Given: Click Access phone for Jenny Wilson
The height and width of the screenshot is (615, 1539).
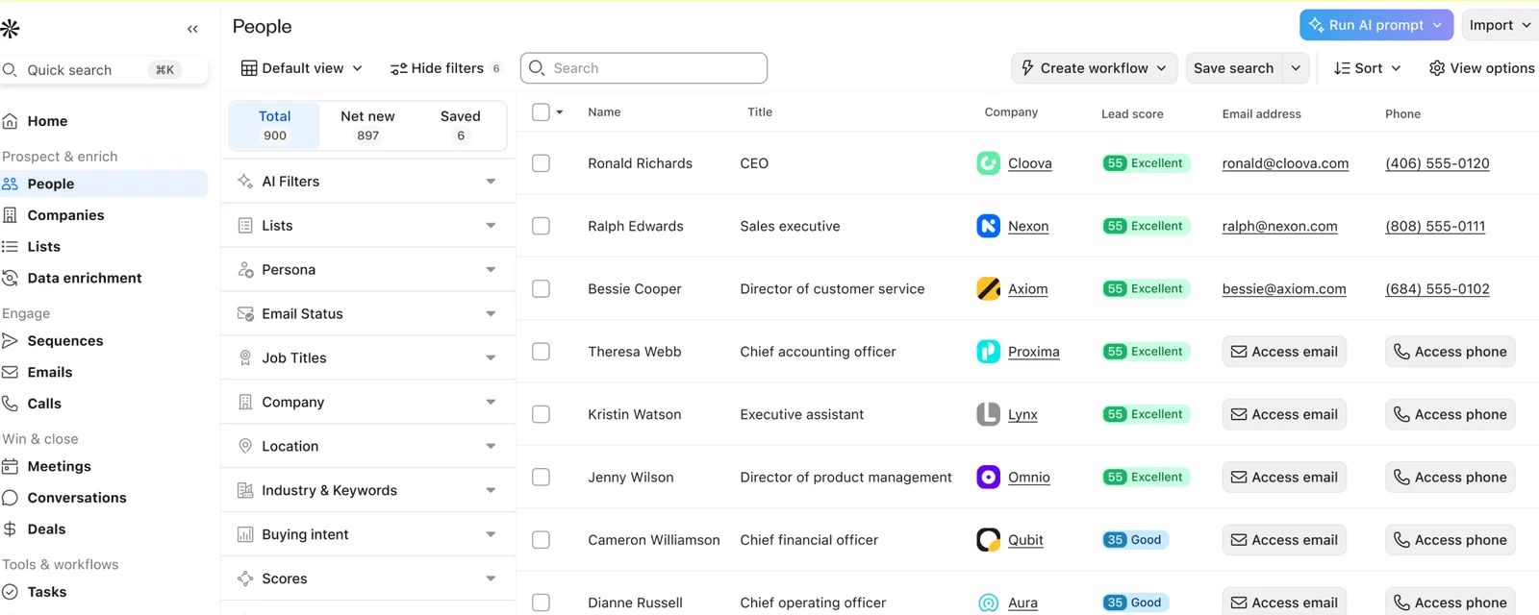Looking at the screenshot, I should pos(1451,477).
